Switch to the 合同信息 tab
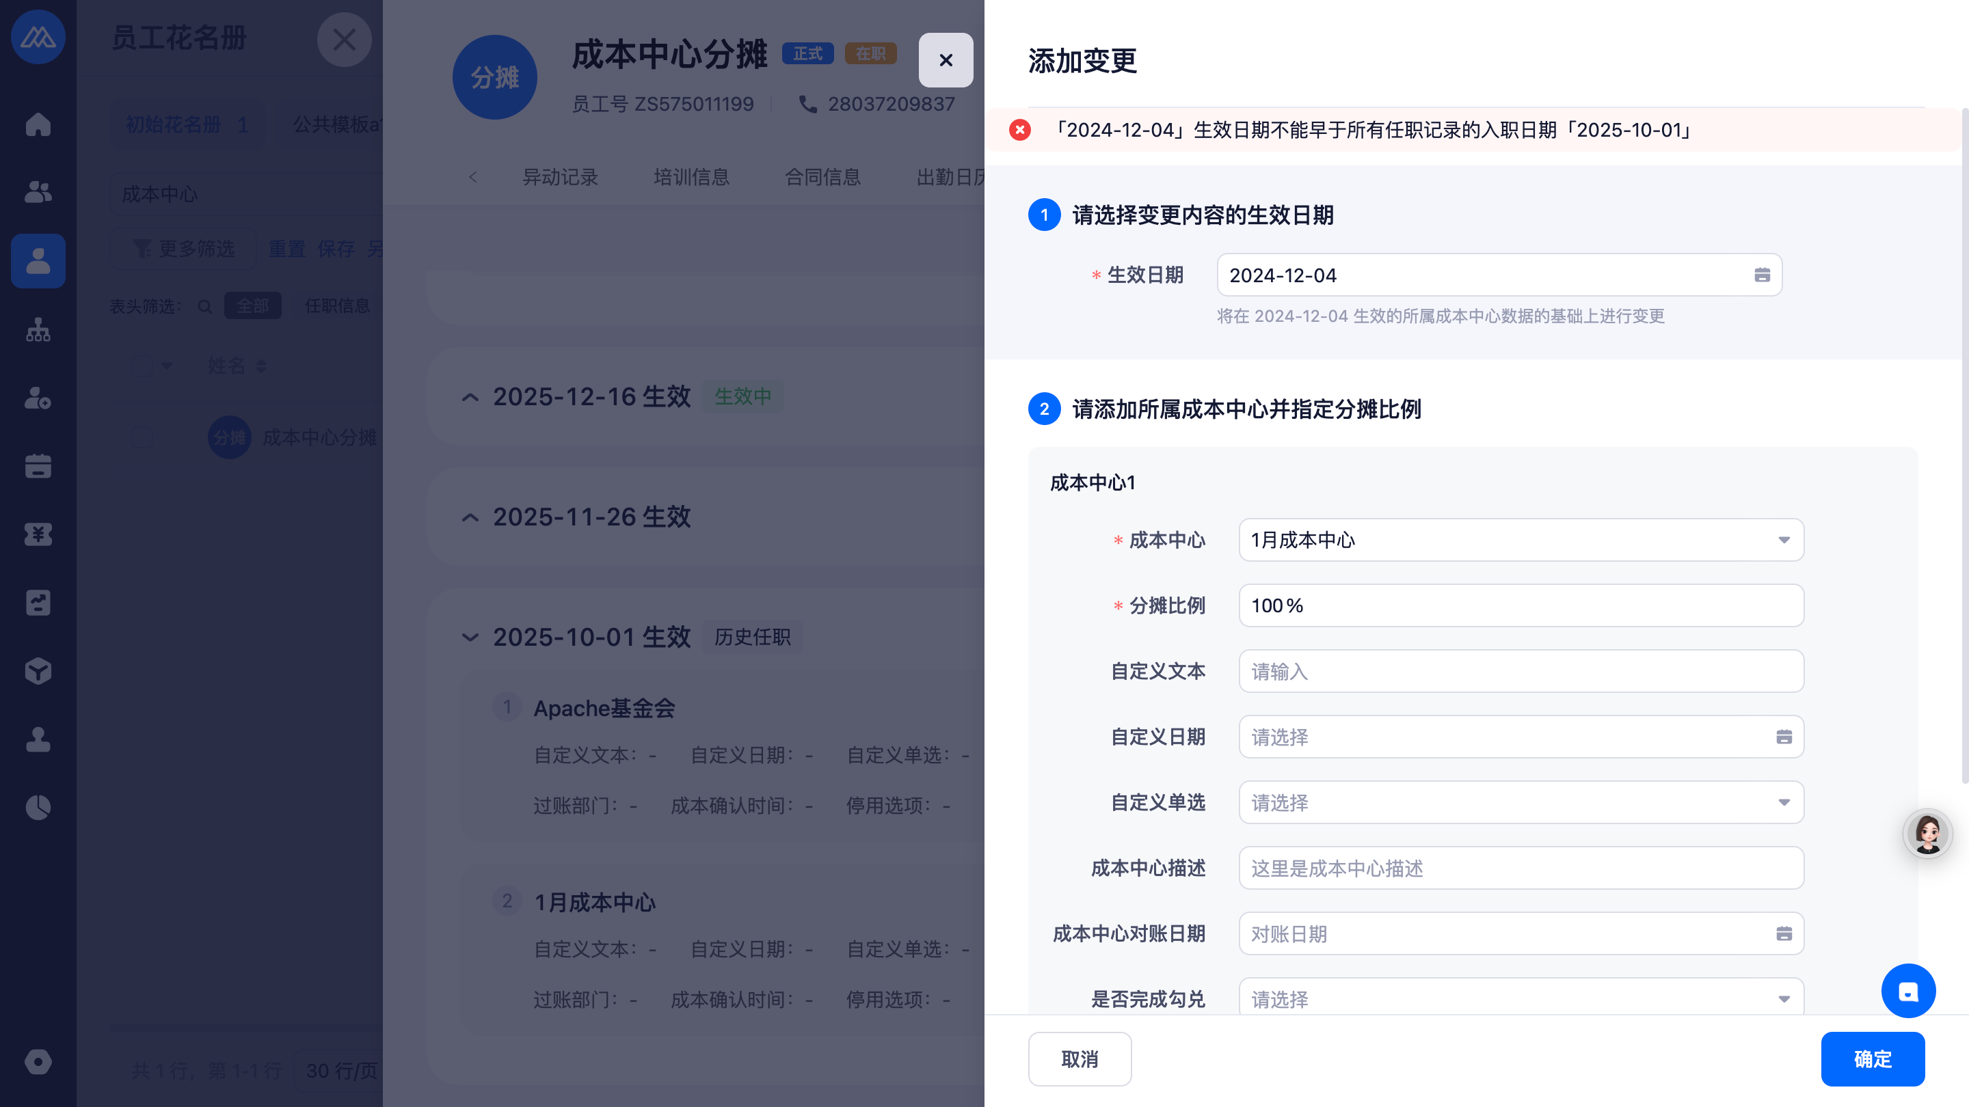1969x1107 pixels. (x=822, y=177)
